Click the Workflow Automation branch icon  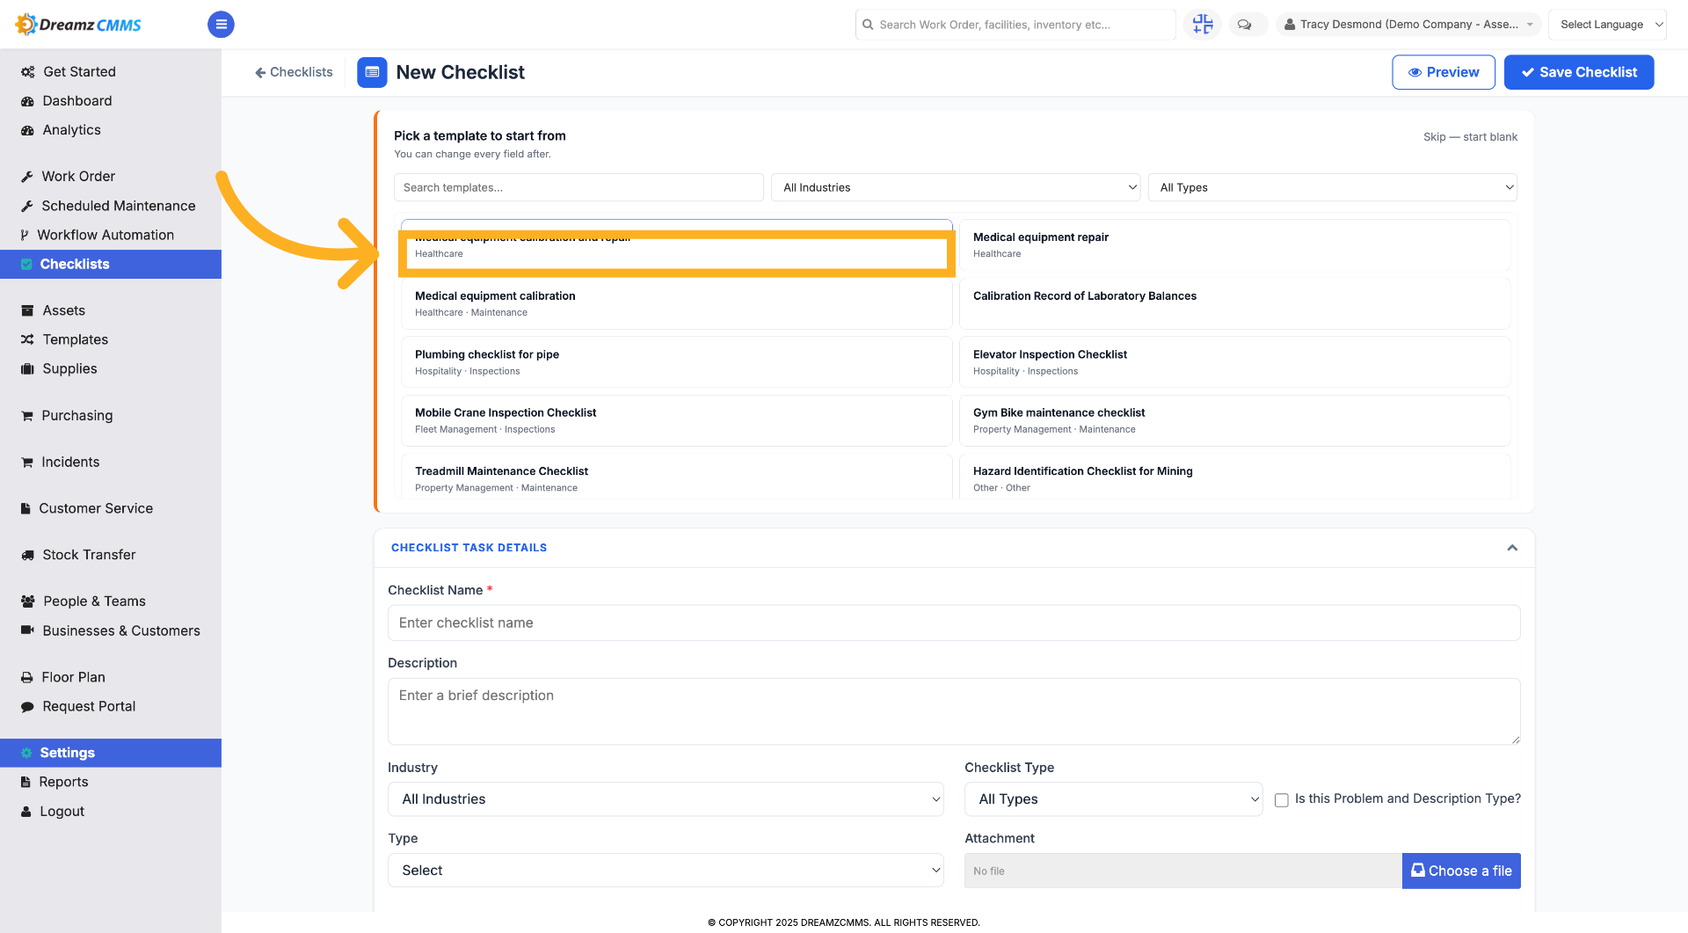click(25, 235)
